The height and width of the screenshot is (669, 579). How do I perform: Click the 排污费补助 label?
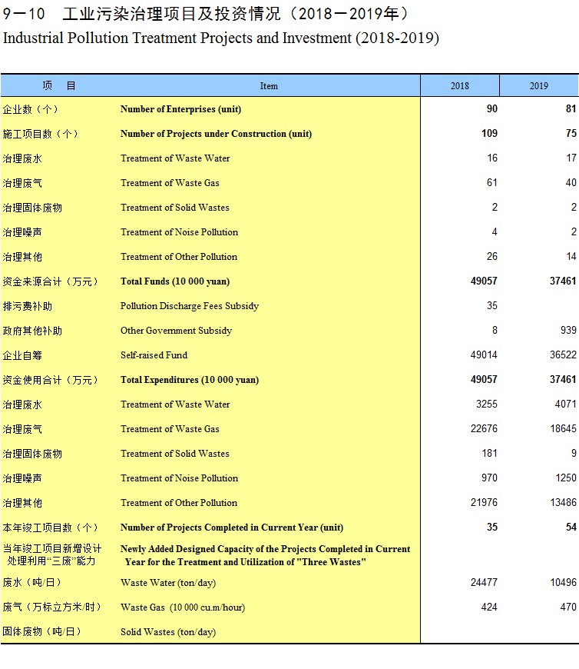click(28, 306)
